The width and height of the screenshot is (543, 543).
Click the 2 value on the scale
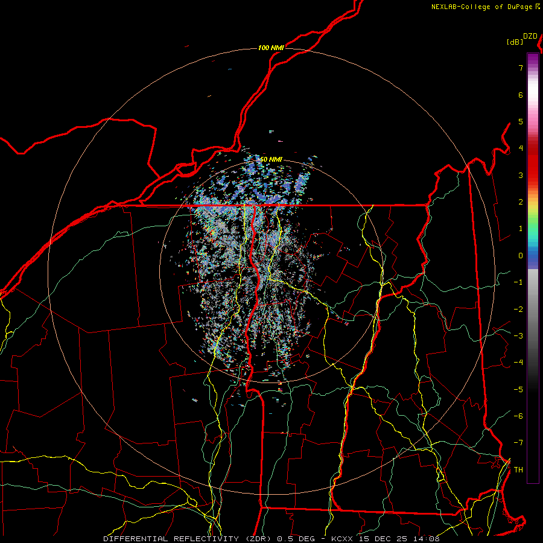521,202
